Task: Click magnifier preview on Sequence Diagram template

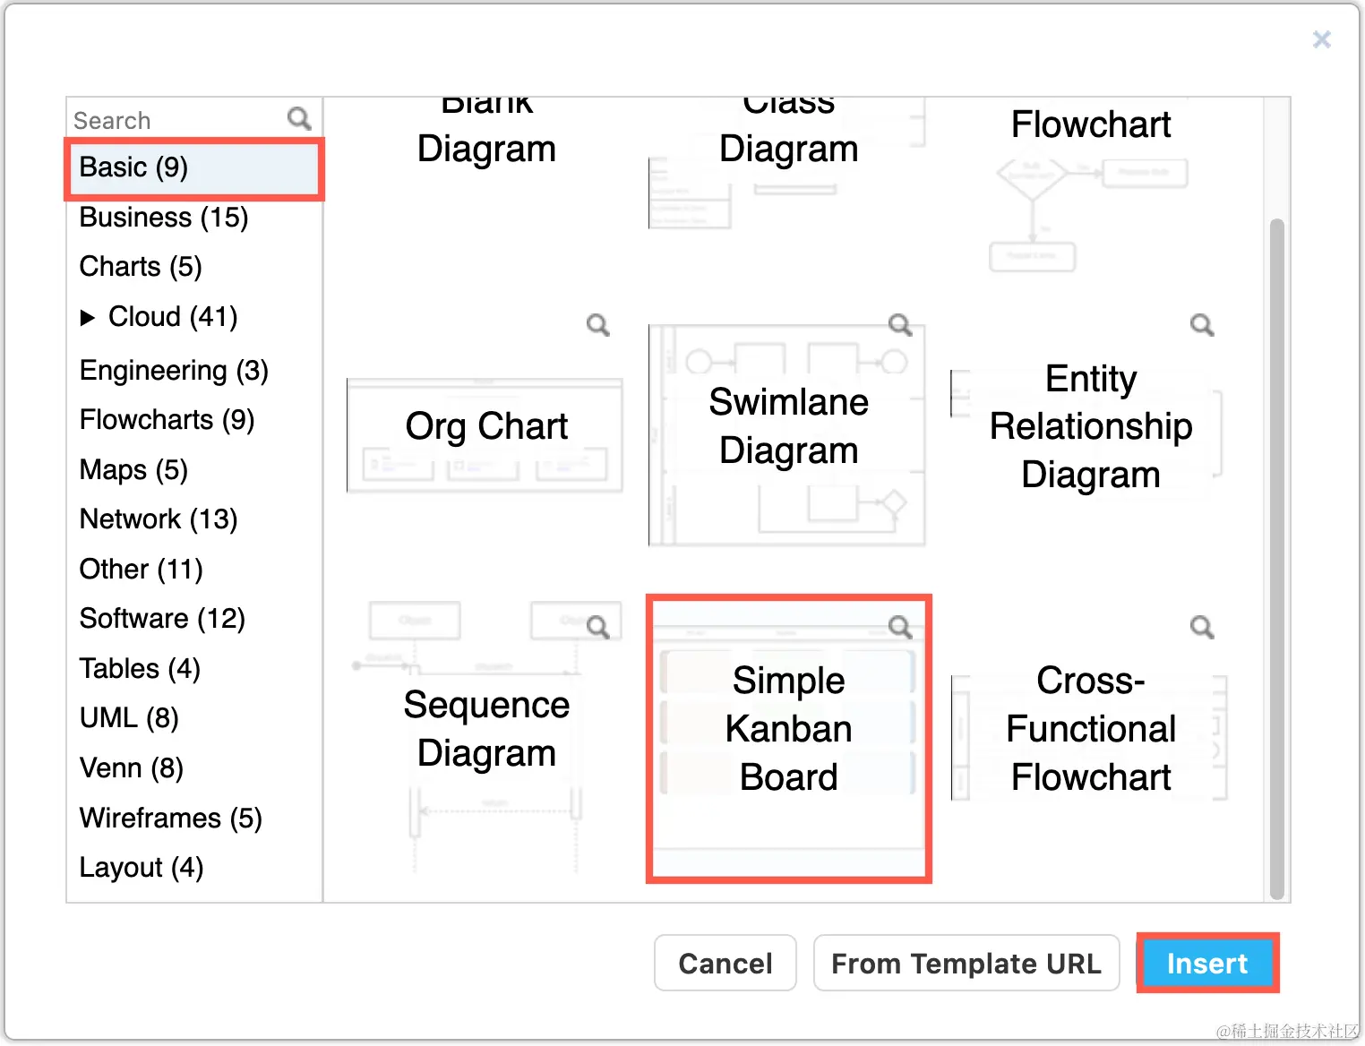Action: 597,627
